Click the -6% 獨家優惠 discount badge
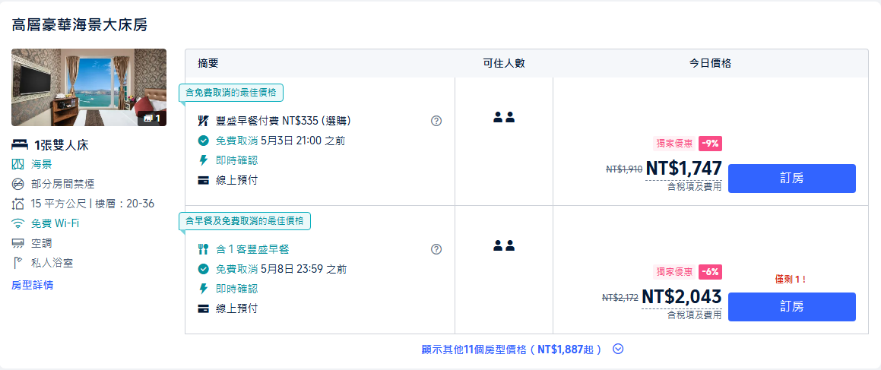Screen dimensions: 881x370 click(710, 272)
